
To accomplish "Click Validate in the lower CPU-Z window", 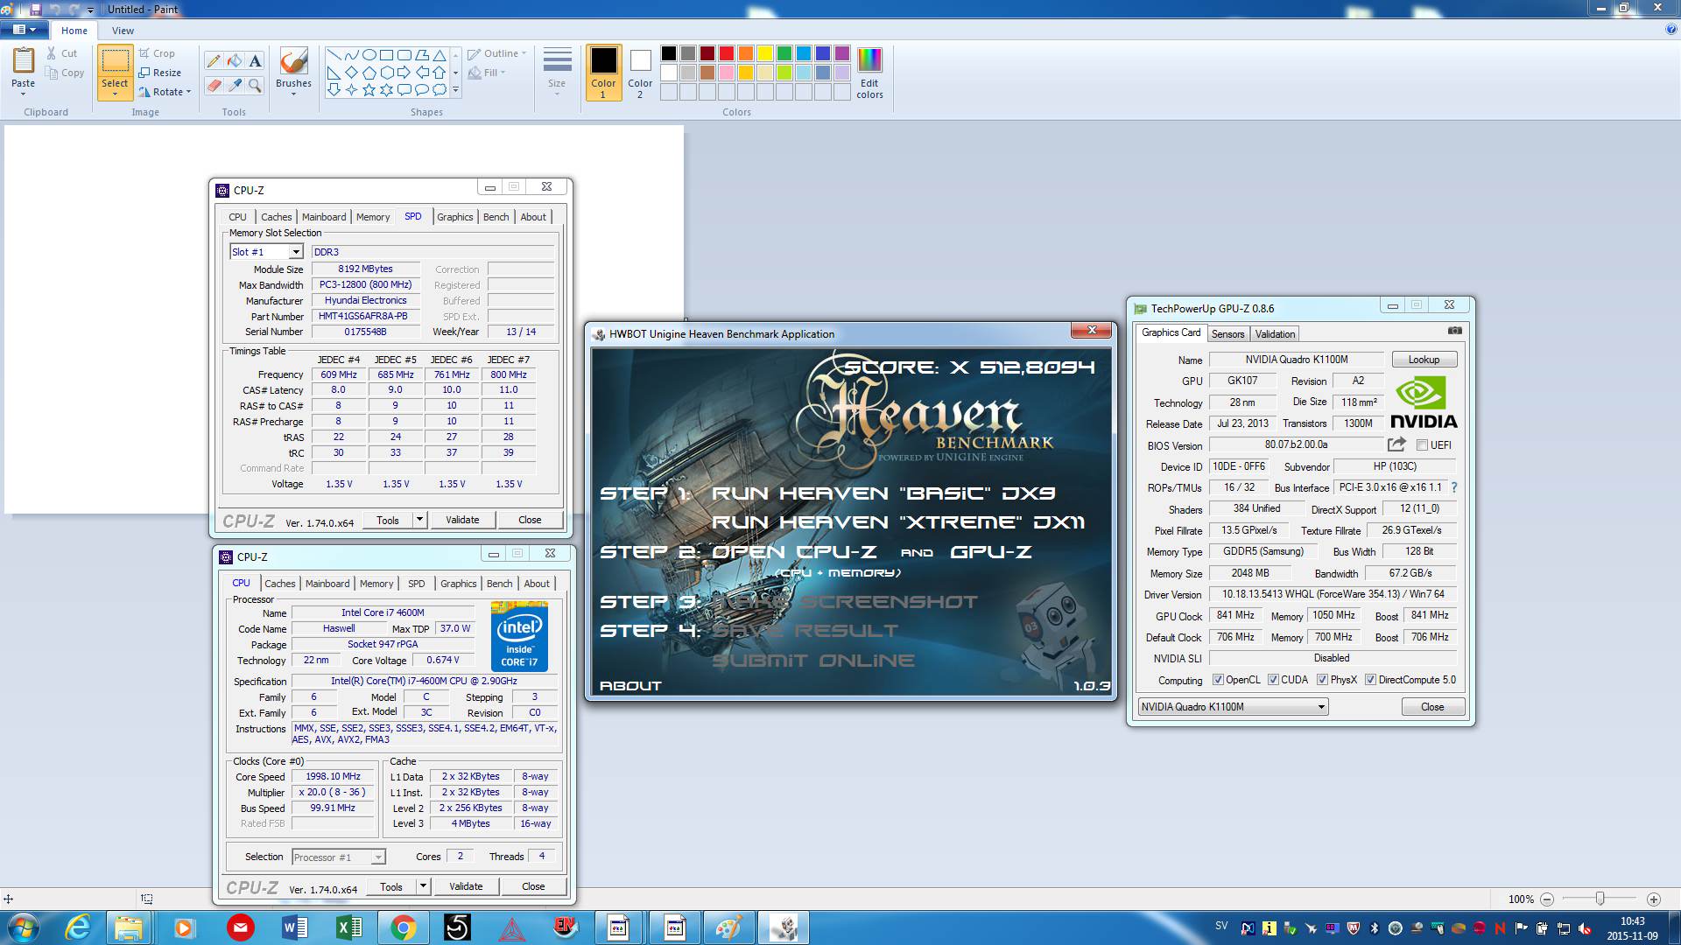I will [x=466, y=886].
